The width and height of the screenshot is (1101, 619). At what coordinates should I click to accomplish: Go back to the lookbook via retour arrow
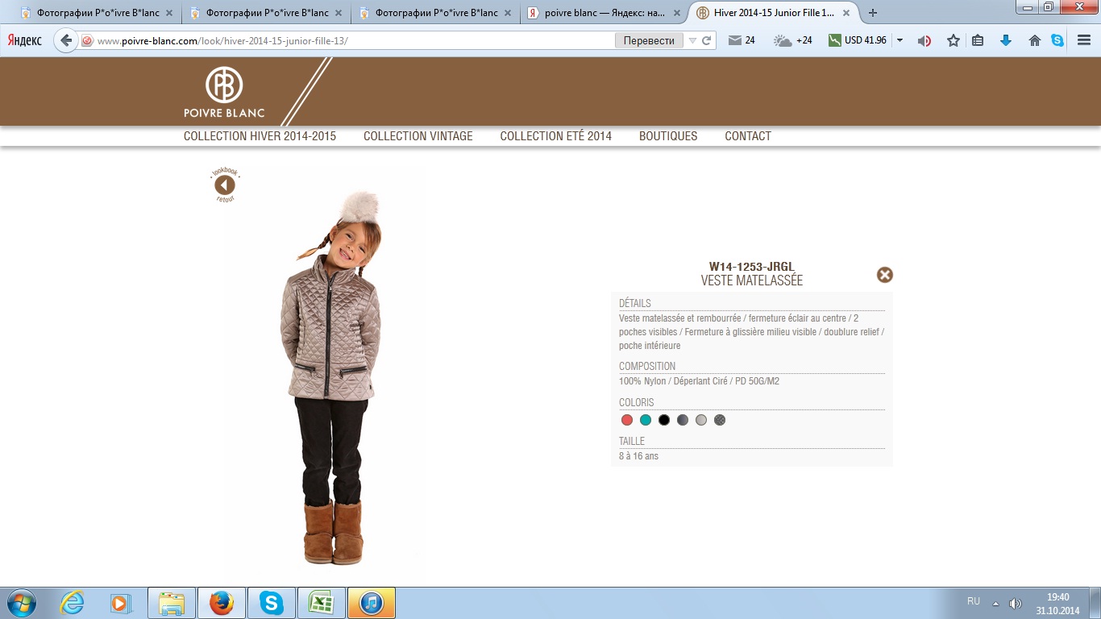225,185
